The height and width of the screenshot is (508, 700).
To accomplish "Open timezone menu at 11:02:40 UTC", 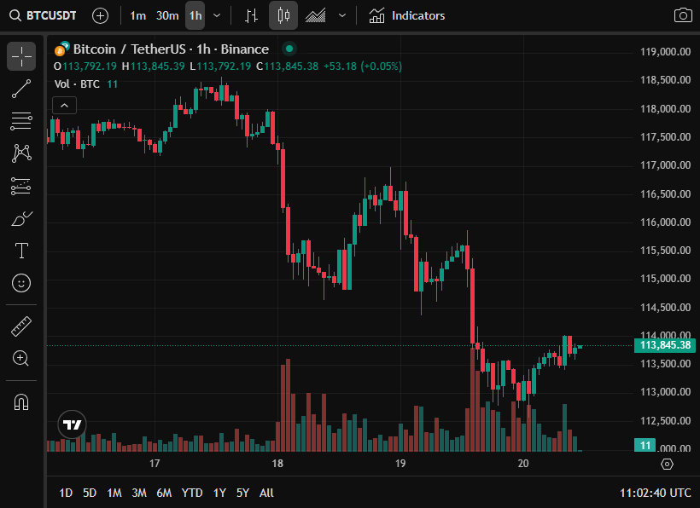I will coord(656,493).
